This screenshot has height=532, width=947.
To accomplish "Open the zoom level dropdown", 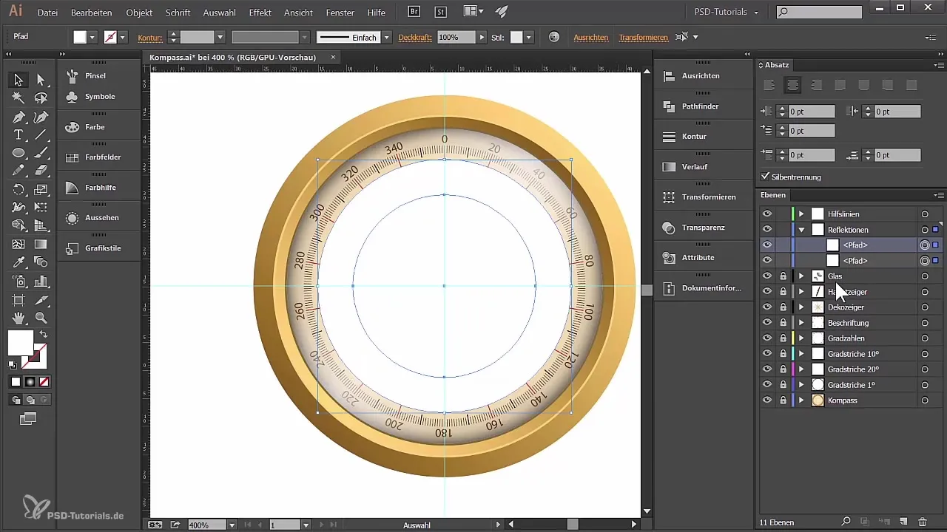I will tap(232, 525).
